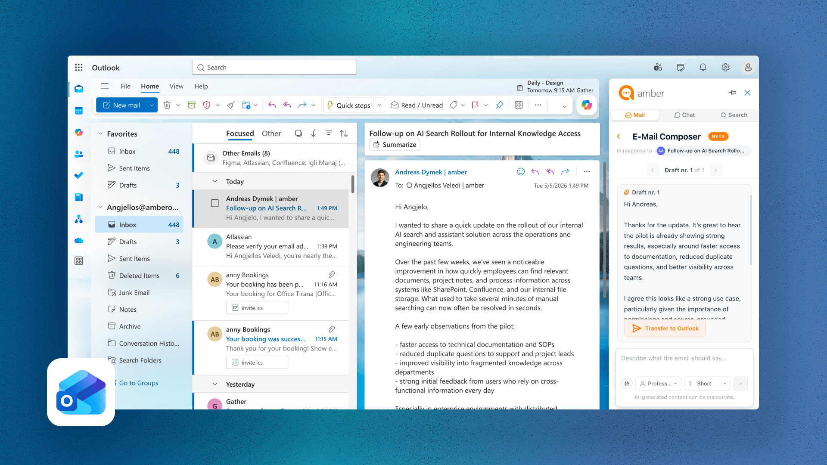The width and height of the screenshot is (827, 465).
Task: Open the Short length dropdown
Action: click(x=708, y=384)
